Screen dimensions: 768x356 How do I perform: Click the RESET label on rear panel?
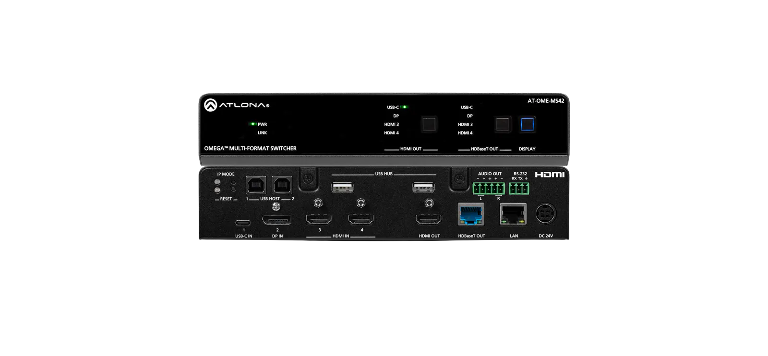click(226, 199)
